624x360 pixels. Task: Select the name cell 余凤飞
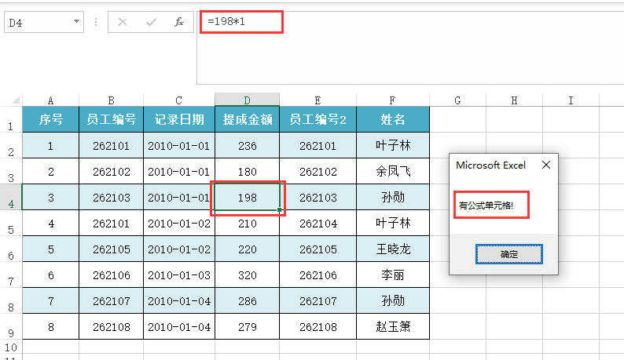(393, 171)
